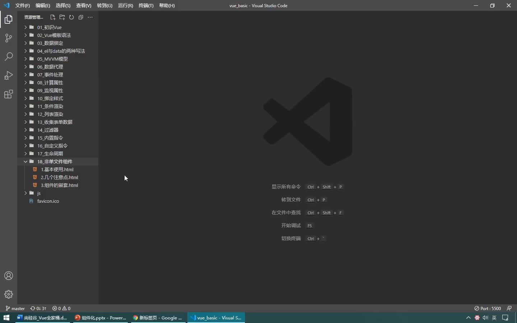Click the 资源管理 explorer panel title

(33, 17)
